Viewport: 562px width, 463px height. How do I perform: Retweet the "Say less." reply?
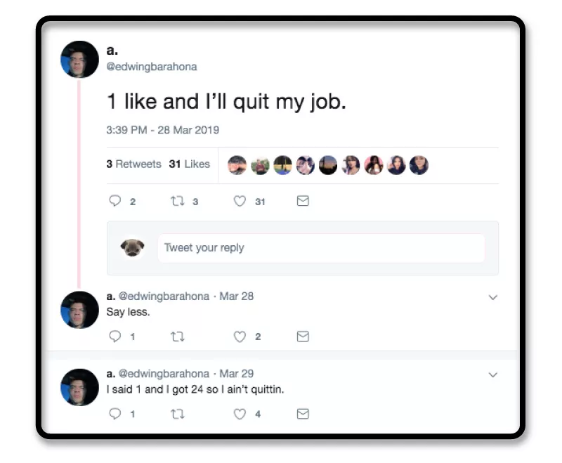(x=177, y=337)
